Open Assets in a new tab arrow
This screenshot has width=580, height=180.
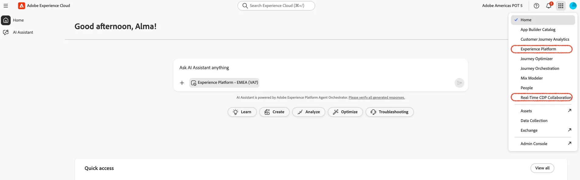(570, 110)
